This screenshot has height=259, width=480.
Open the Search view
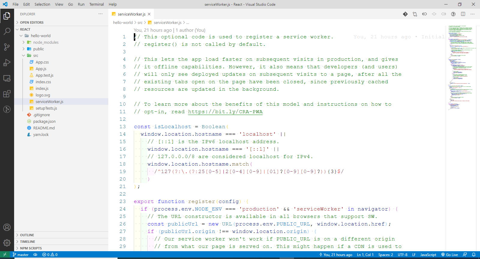7,31
